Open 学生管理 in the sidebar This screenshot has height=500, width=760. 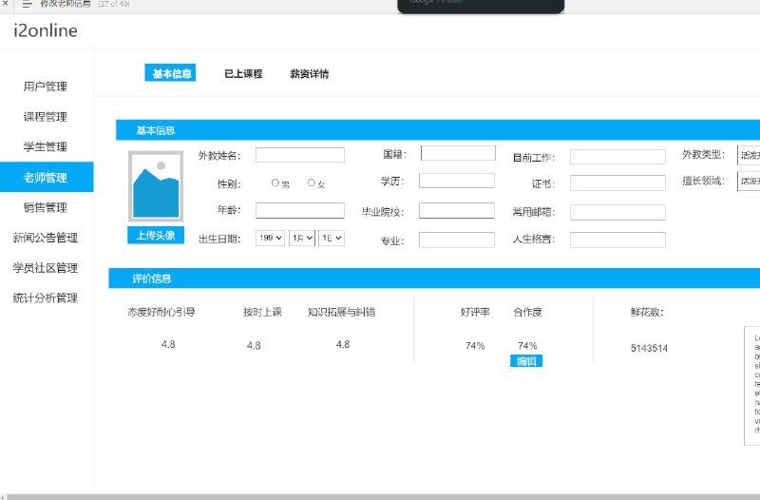[x=46, y=146]
